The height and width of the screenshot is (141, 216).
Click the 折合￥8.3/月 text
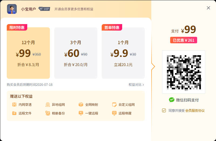28,65
